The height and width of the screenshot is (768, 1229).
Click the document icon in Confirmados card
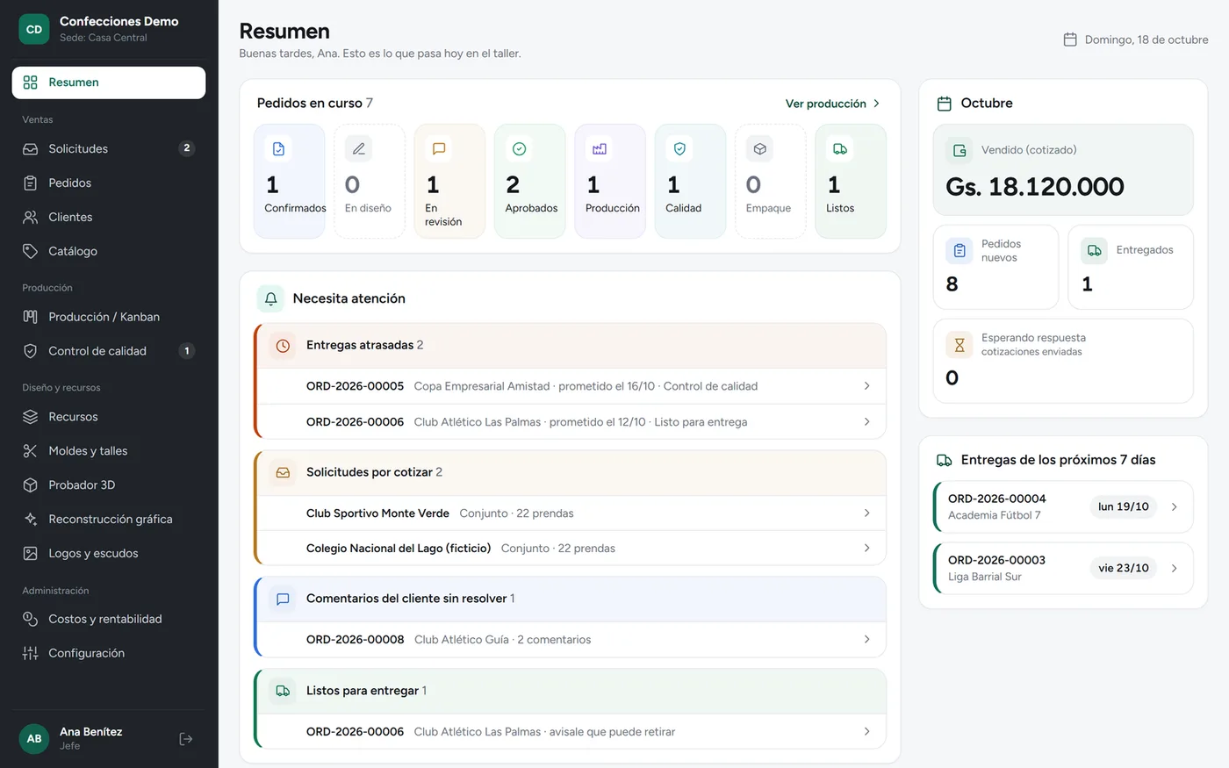[x=278, y=149]
